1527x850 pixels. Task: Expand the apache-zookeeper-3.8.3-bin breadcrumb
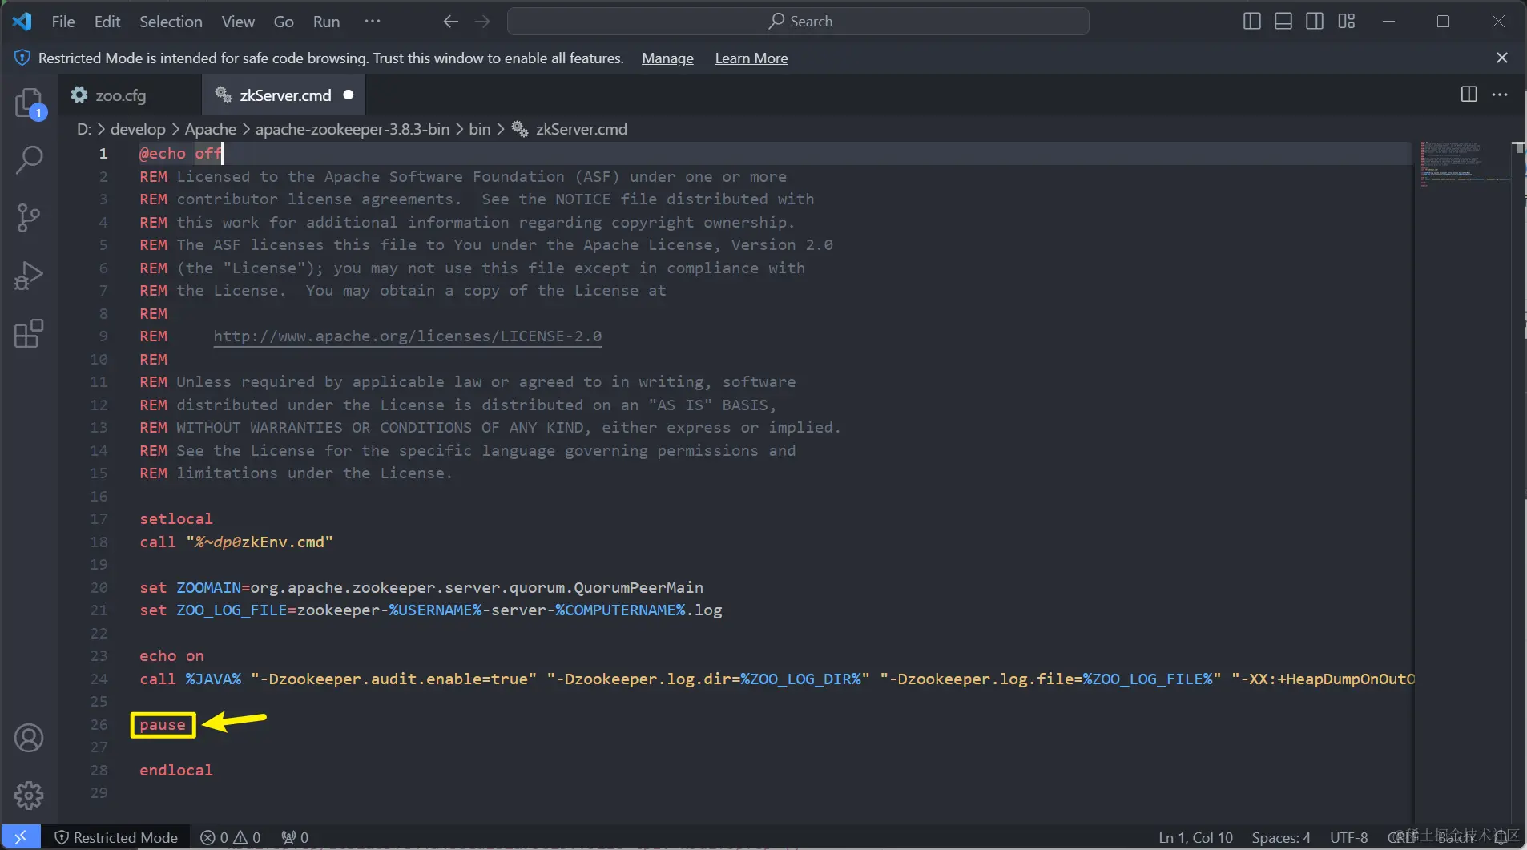pyautogui.click(x=353, y=129)
